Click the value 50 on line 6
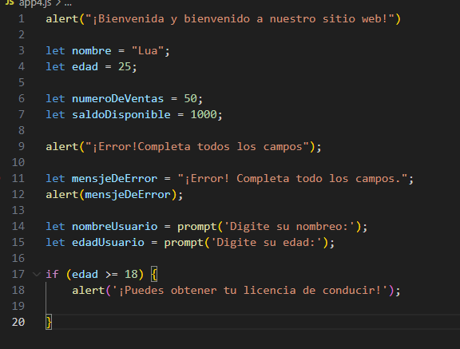Image resolution: width=460 pixels, height=349 pixels. coord(190,99)
